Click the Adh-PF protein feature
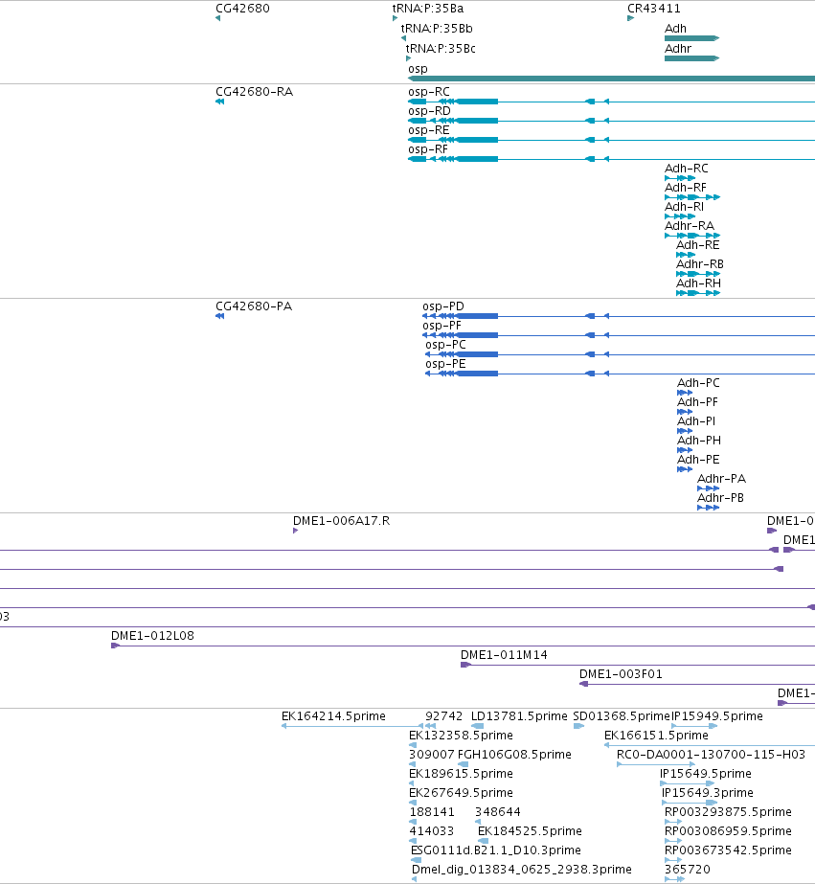The width and height of the screenshot is (815, 884). tap(685, 412)
